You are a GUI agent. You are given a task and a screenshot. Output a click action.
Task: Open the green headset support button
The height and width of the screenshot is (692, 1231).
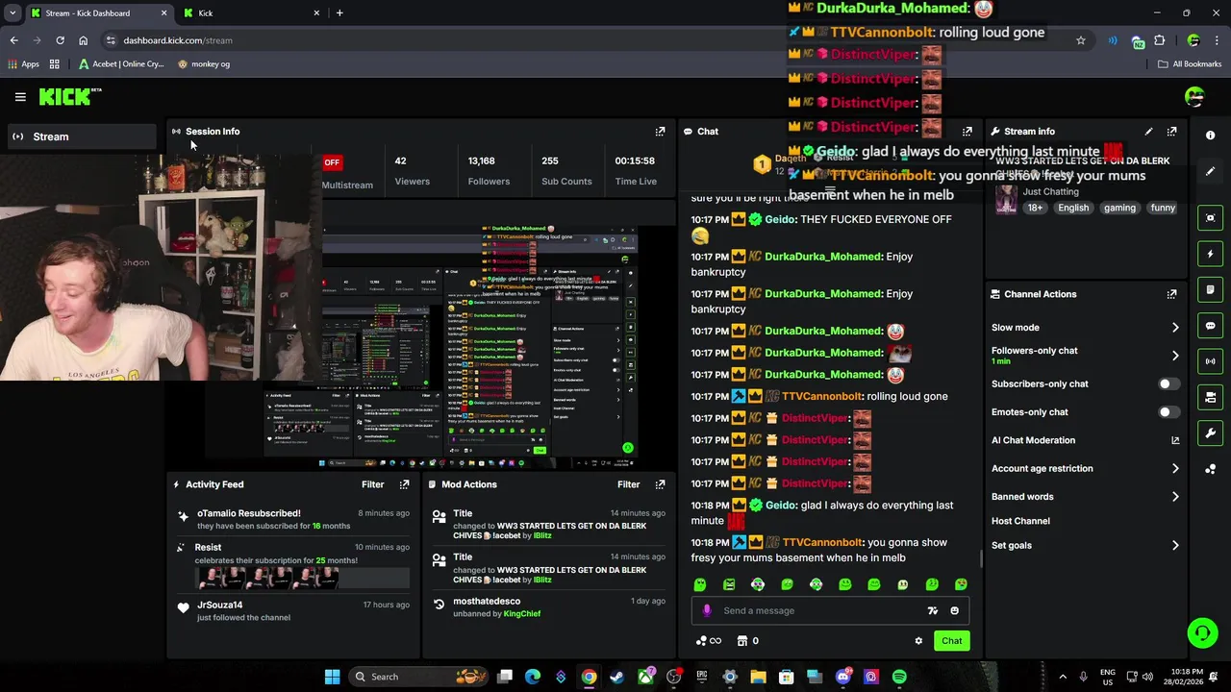(1202, 632)
